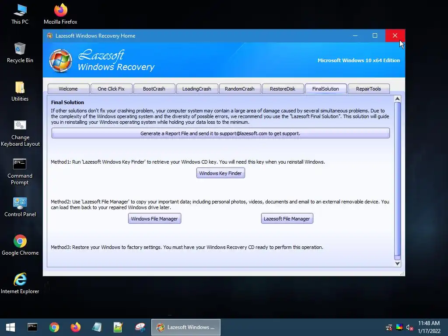
Task: Click the scrollbar up arrow
Action: point(397,99)
